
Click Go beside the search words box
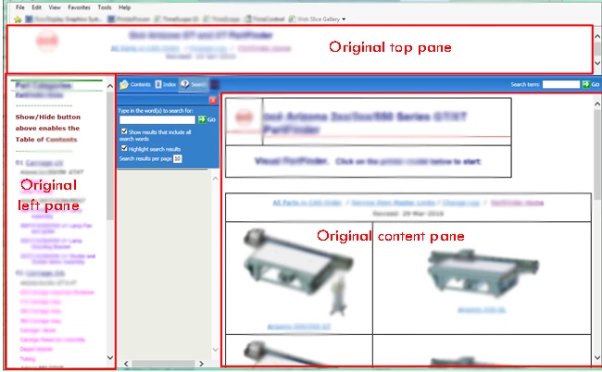[207, 119]
